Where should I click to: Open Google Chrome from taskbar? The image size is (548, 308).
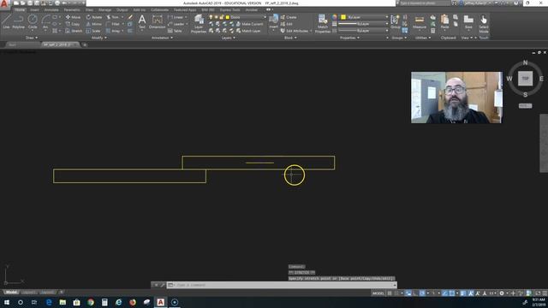point(91,302)
